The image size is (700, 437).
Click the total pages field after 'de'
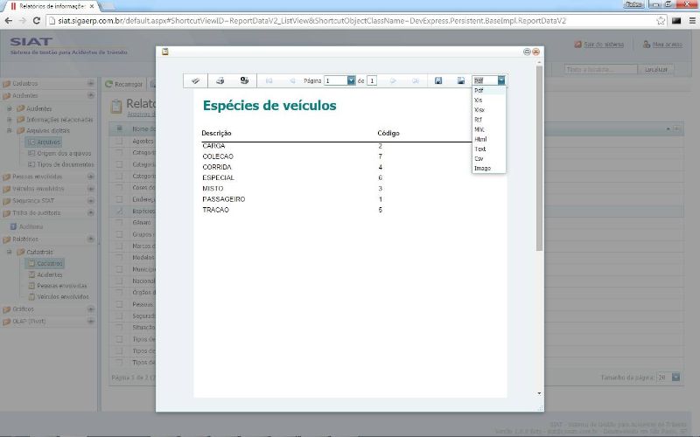[x=371, y=80]
